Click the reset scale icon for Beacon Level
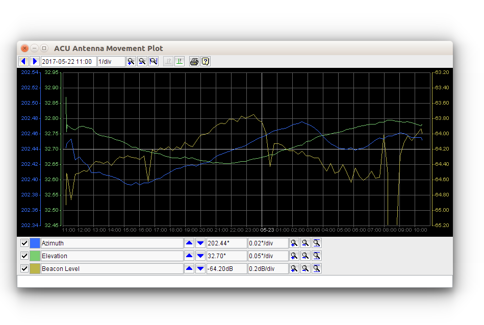The height and width of the screenshot is (325, 484). coord(316,268)
